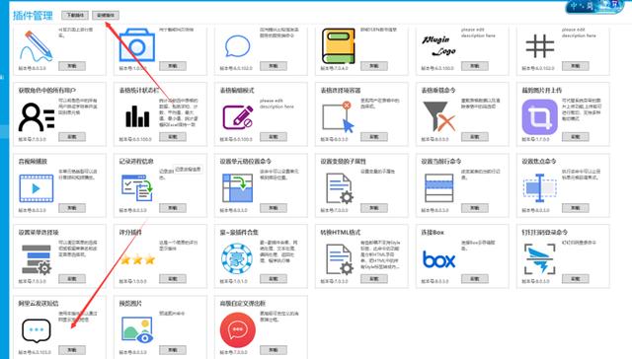This screenshot has height=359, width=632.
Task: Uninstall the Plugin Logo placeholder plugin
Action: (475, 66)
